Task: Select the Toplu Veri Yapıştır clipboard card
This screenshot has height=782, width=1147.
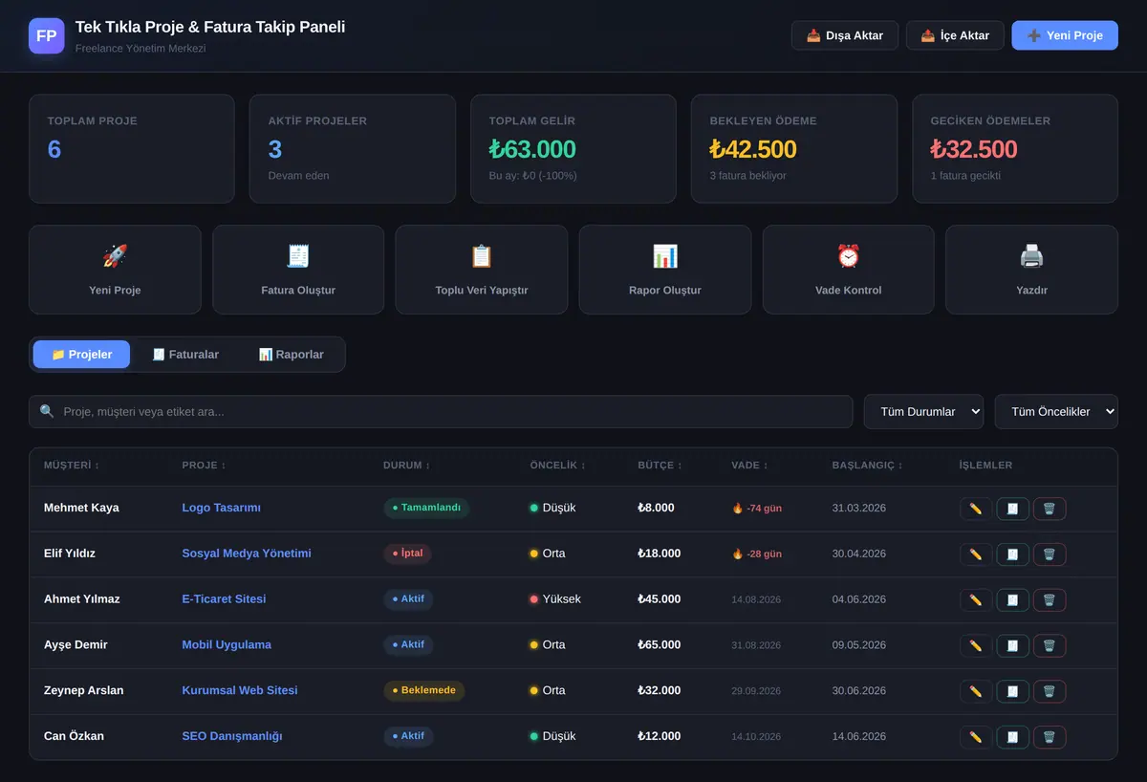Action: pyautogui.click(x=482, y=270)
